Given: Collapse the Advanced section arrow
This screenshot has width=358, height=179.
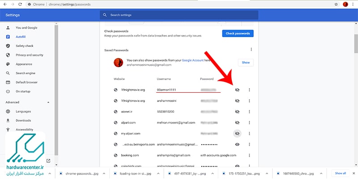Looking at the screenshot, I should pyautogui.click(x=48, y=102).
